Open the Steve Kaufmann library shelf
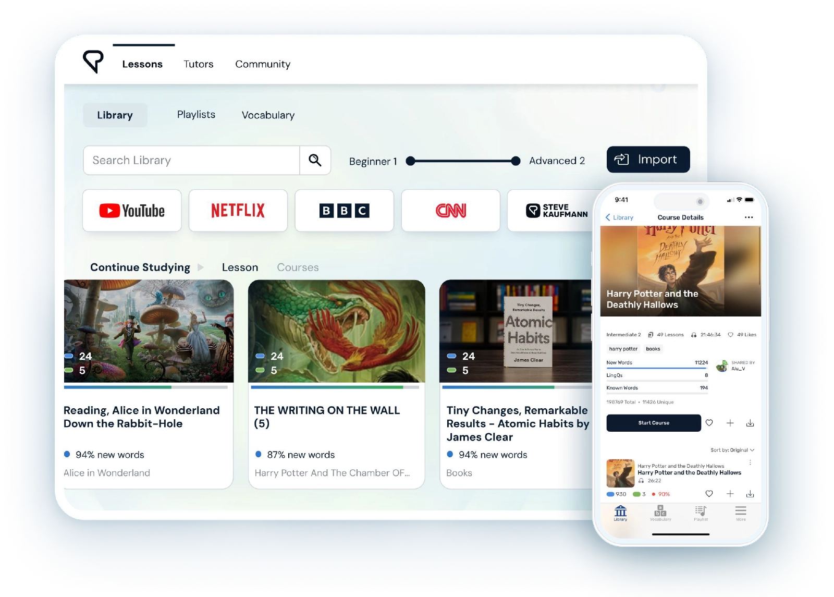The image size is (834, 597). (x=554, y=210)
